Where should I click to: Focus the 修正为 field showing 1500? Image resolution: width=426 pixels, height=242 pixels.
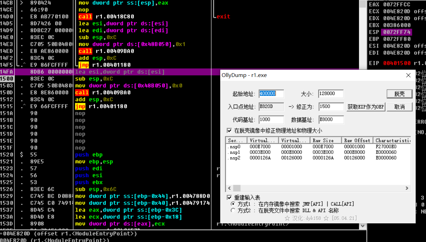point(331,107)
